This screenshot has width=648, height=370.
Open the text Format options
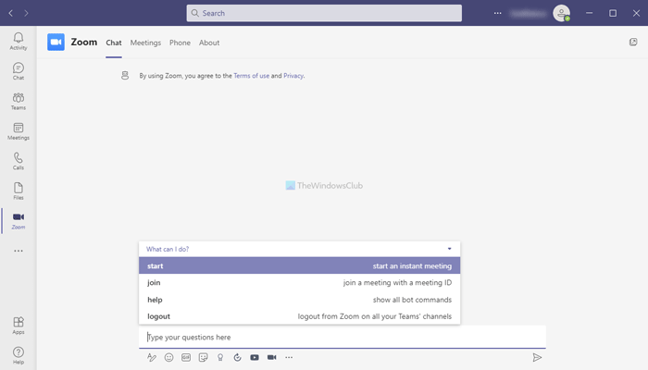point(152,357)
